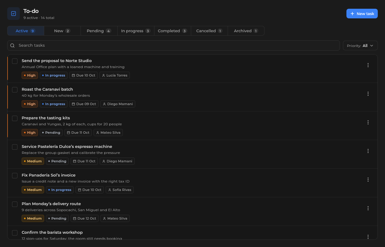
Task: Tick the Fix Panadería Sol's invoice checkbox
Action: click(15, 176)
